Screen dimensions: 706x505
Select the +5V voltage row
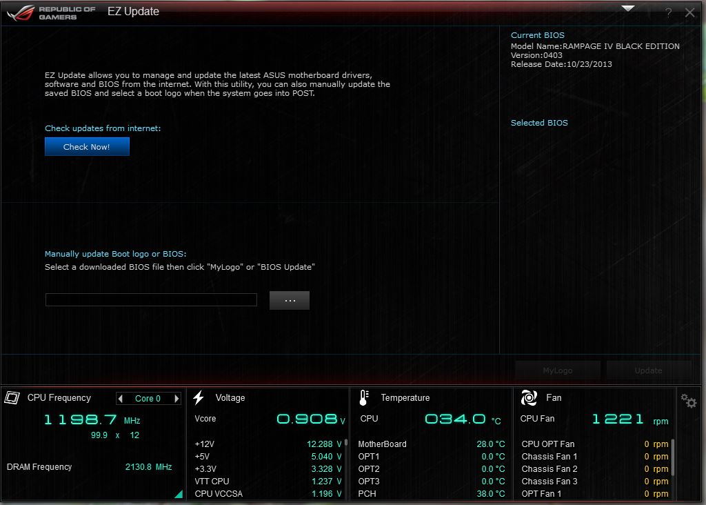pyautogui.click(x=268, y=456)
